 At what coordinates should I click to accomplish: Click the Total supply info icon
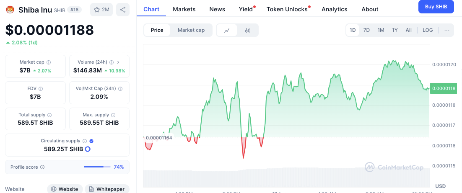point(49,115)
